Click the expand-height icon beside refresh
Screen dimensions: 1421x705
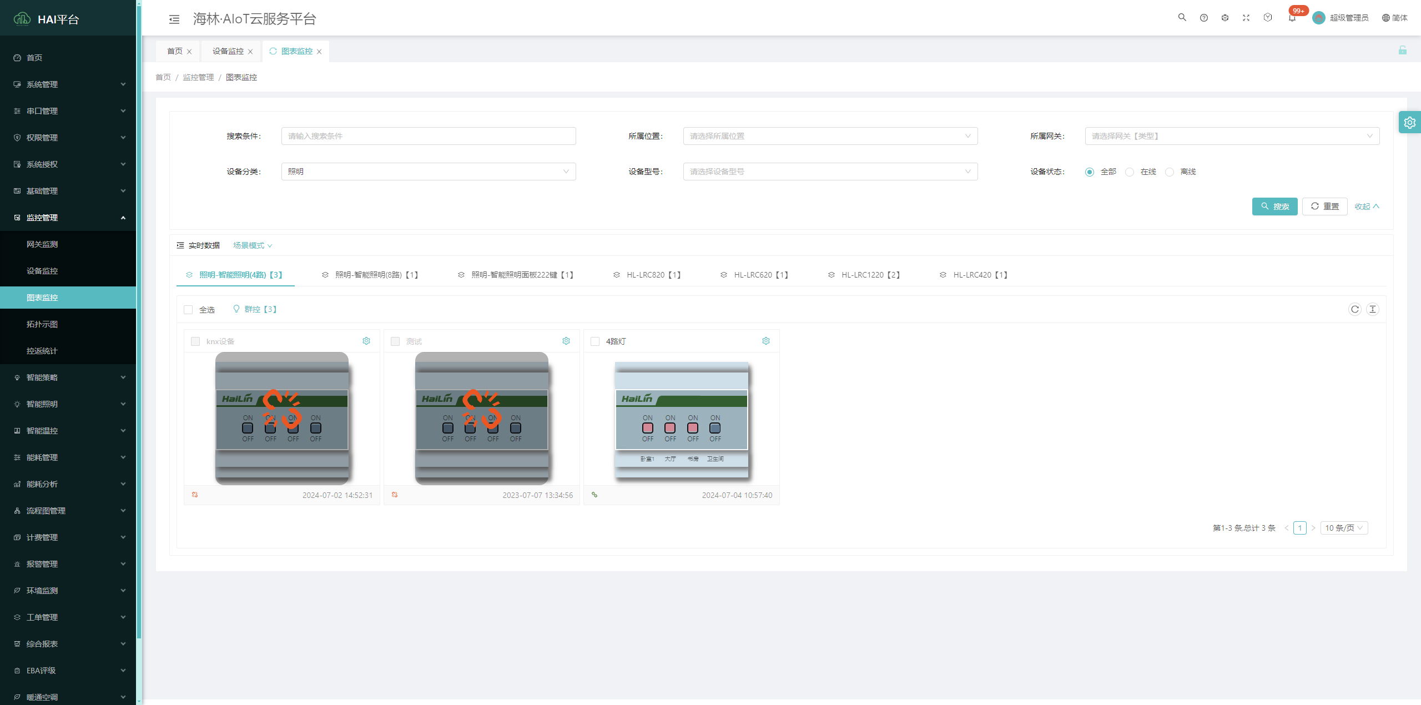coord(1373,309)
